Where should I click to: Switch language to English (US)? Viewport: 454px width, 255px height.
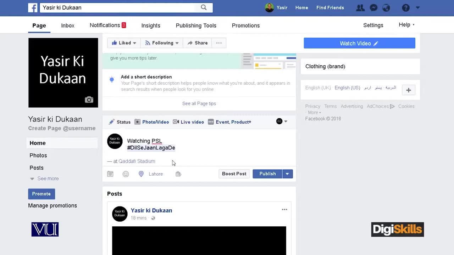pyautogui.click(x=347, y=88)
